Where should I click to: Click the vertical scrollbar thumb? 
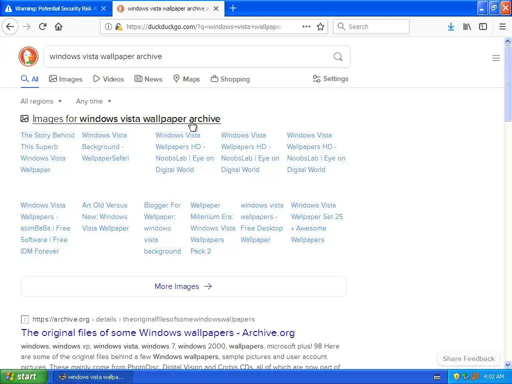(507, 83)
